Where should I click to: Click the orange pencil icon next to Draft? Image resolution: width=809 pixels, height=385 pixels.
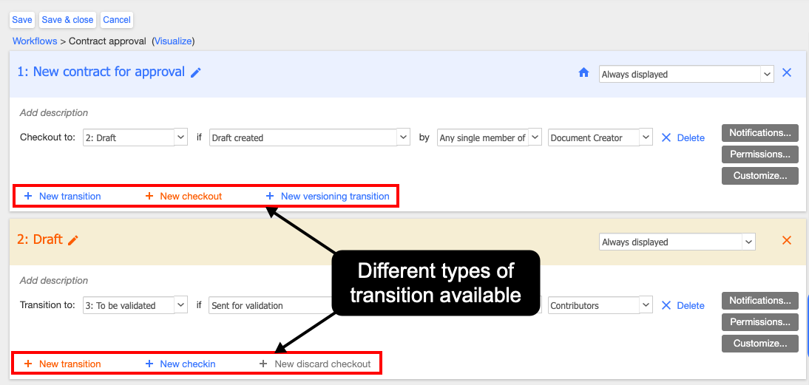73,240
